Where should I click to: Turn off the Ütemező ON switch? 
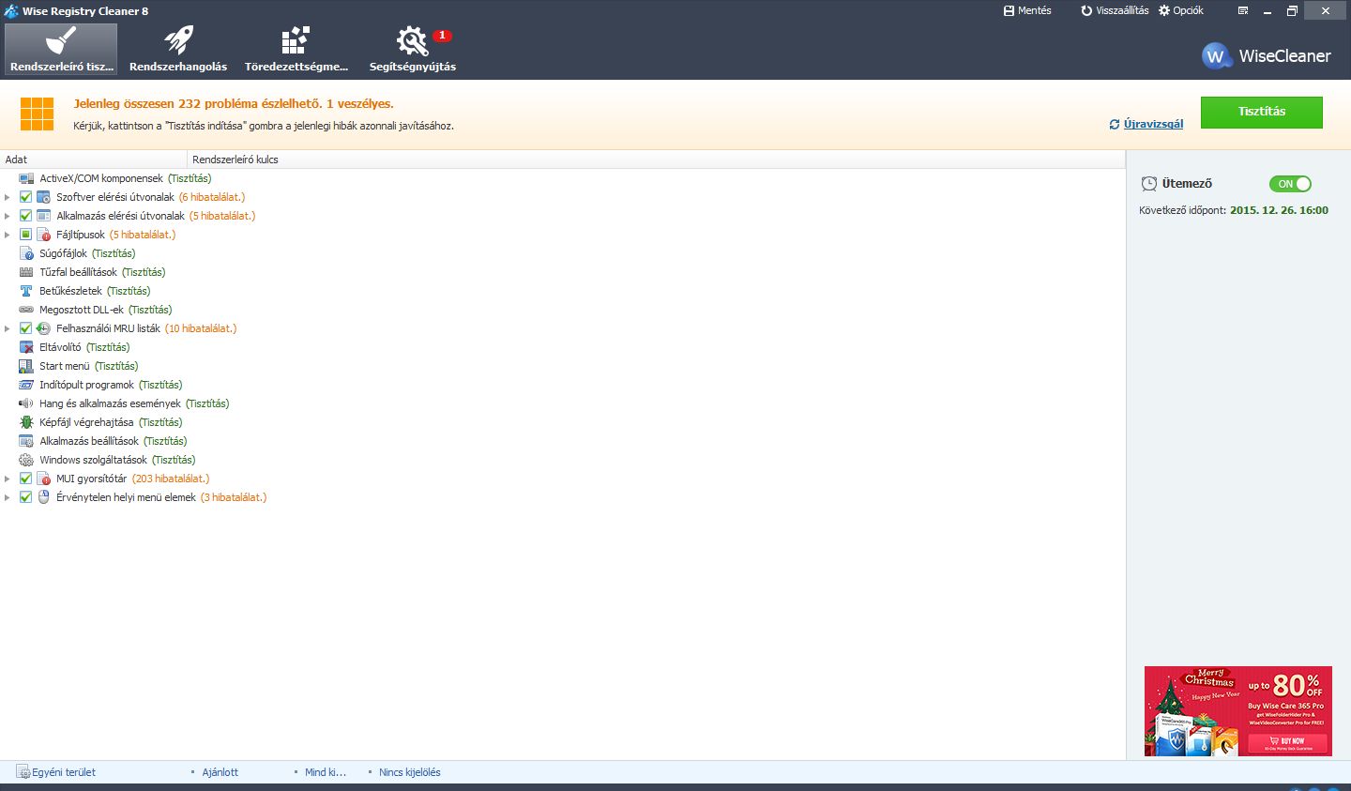click(1290, 184)
